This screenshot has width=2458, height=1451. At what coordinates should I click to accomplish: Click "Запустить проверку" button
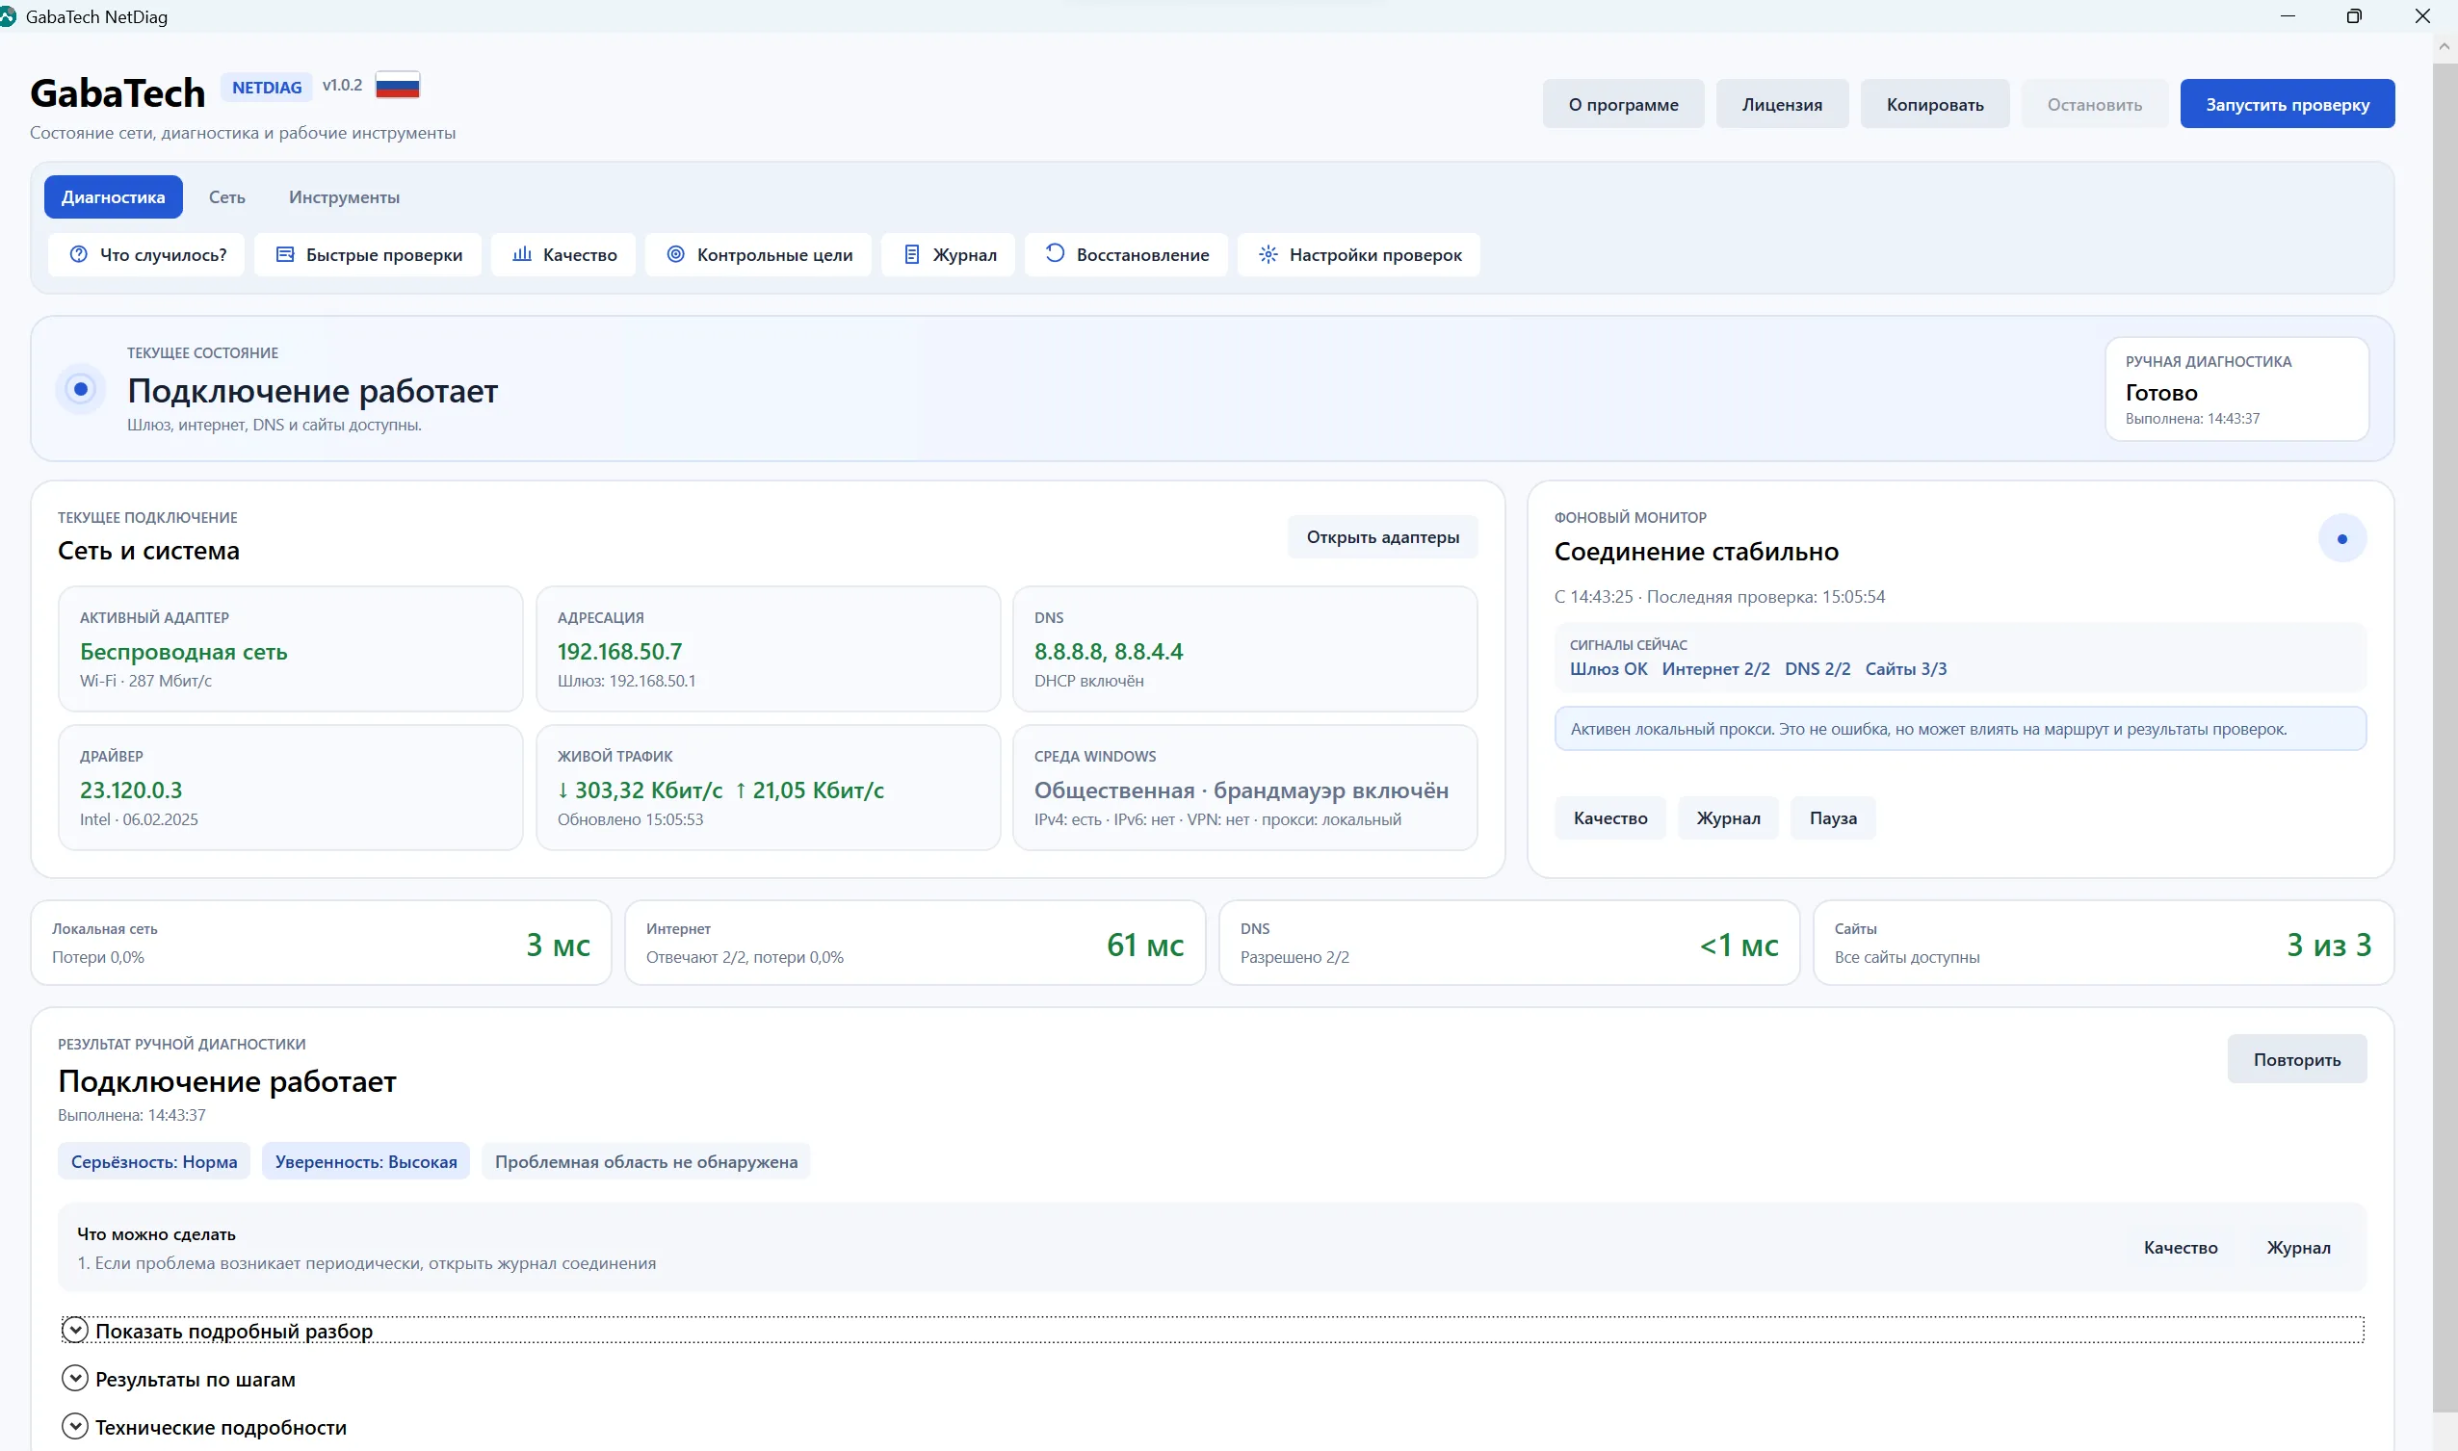click(2287, 104)
